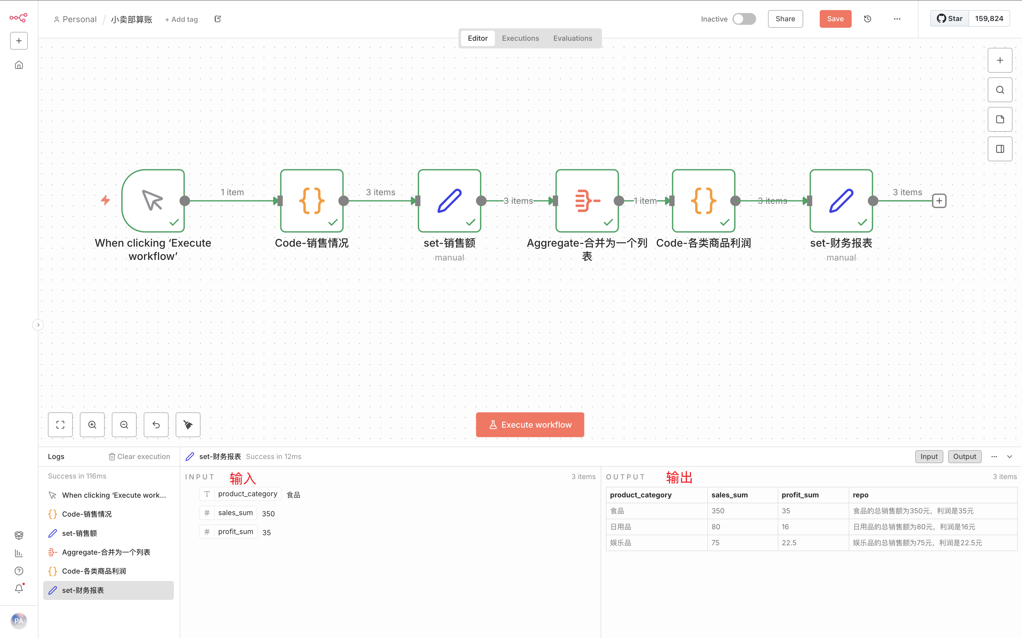Switch to the Evaluations tab
1022x638 pixels.
(572, 38)
